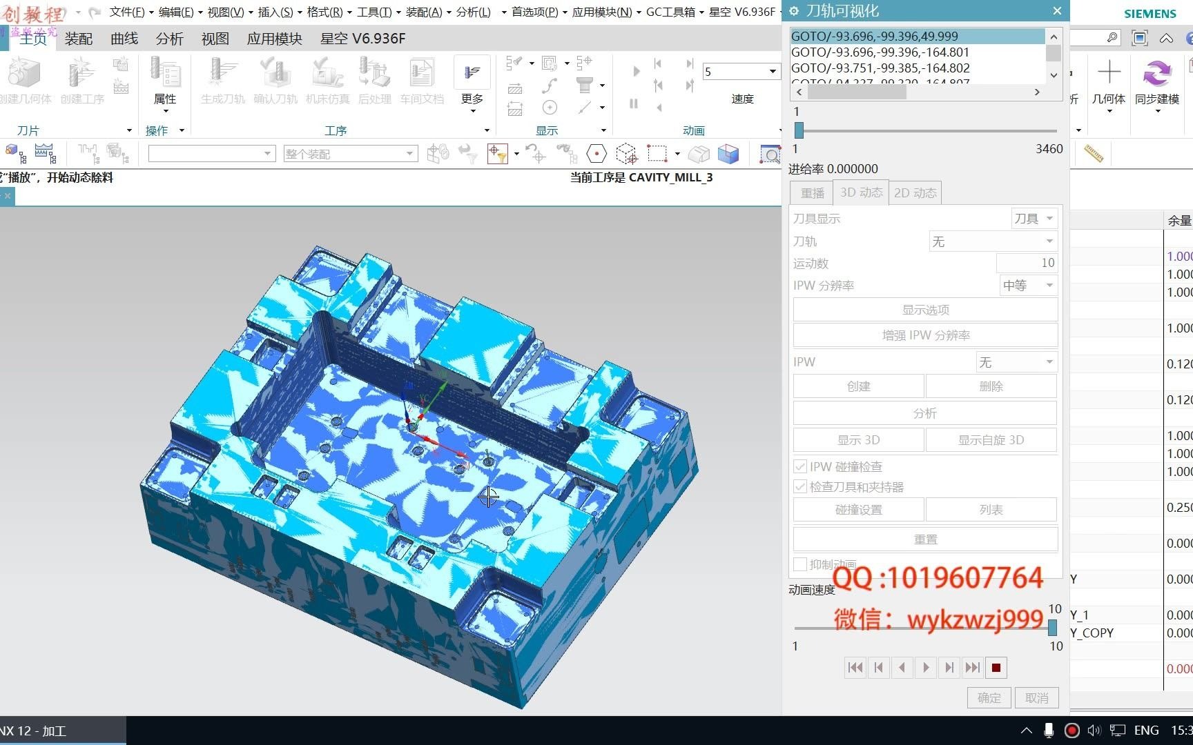
Task: Click taskbar microphone icon
Action: 1048,731
